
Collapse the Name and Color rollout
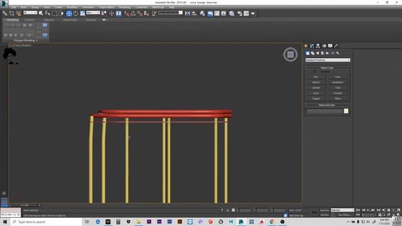coord(327,105)
